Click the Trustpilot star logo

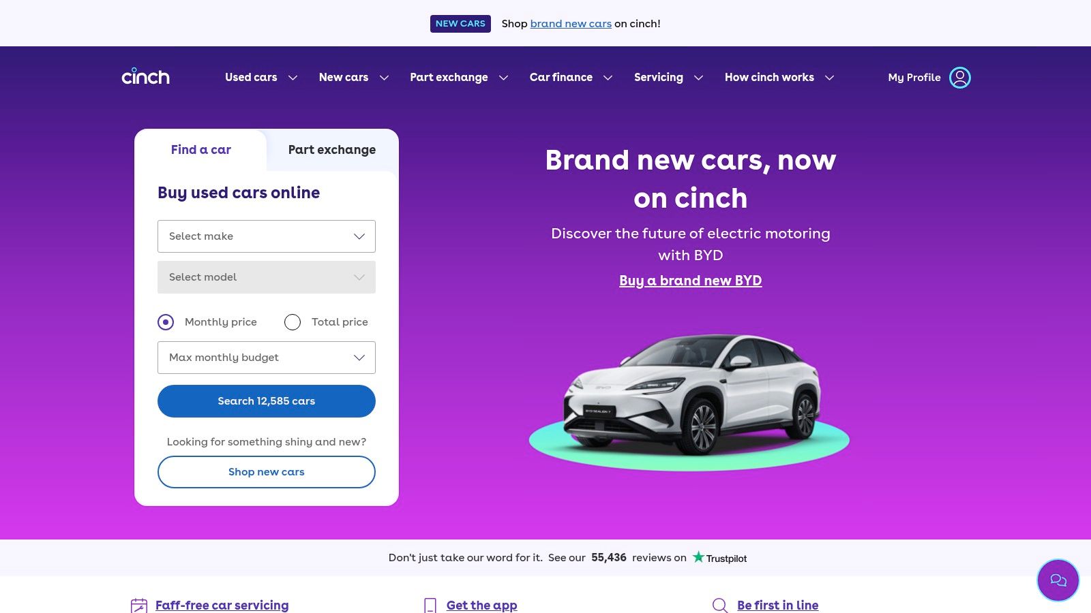click(698, 557)
